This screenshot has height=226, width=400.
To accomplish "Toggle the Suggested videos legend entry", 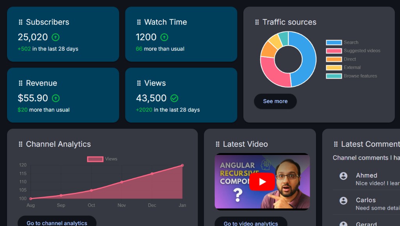I will pyautogui.click(x=353, y=51).
